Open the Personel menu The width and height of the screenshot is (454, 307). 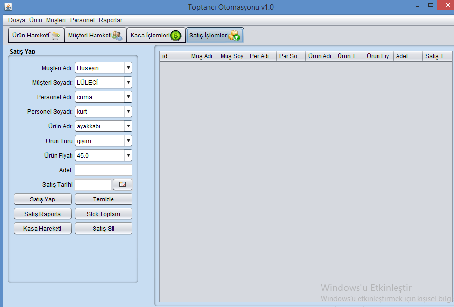tap(82, 20)
